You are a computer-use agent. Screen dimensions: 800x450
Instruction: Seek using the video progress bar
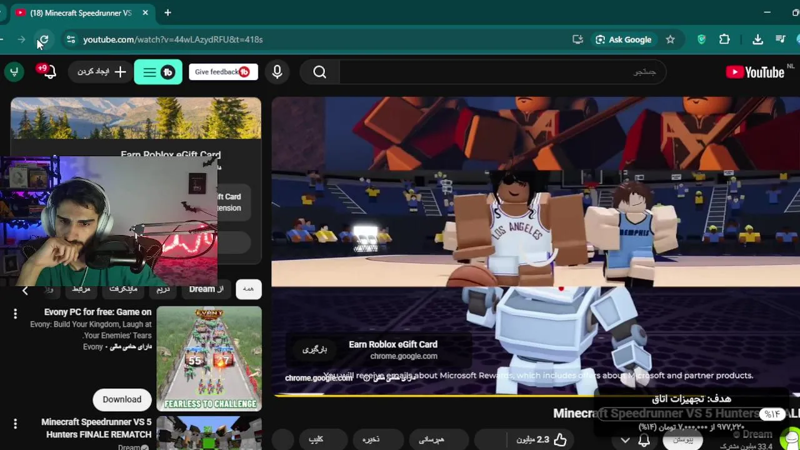pos(536,395)
